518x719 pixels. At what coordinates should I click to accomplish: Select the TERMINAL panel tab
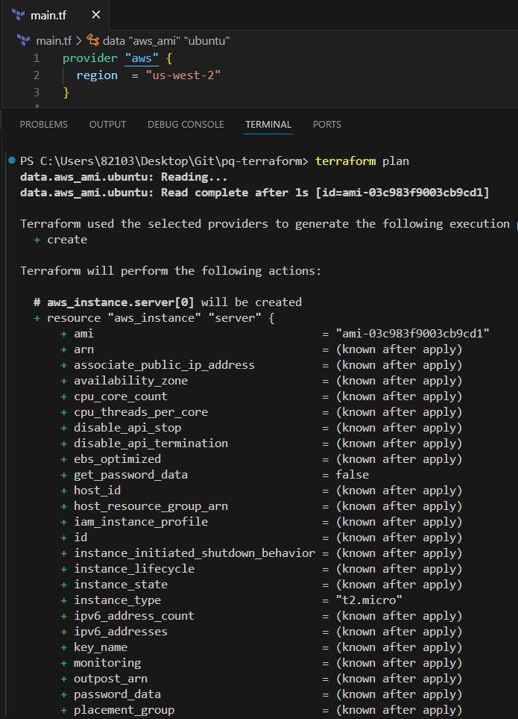pos(268,124)
